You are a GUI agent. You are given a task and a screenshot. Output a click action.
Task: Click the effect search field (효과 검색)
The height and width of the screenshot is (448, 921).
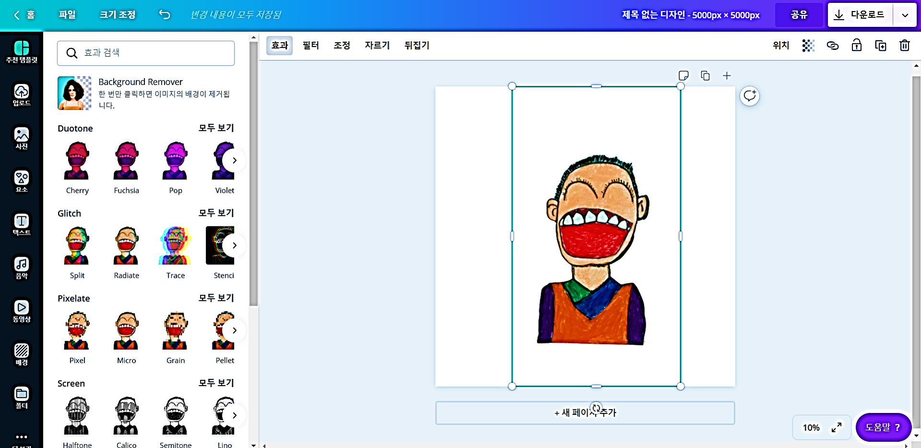coord(146,53)
